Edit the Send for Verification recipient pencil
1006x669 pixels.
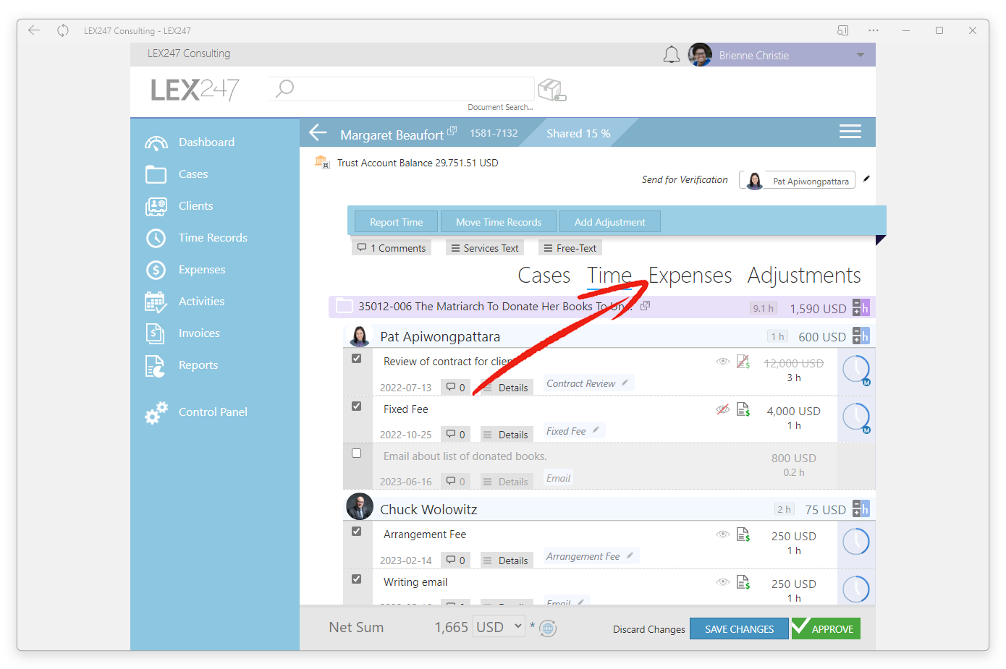click(866, 179)
